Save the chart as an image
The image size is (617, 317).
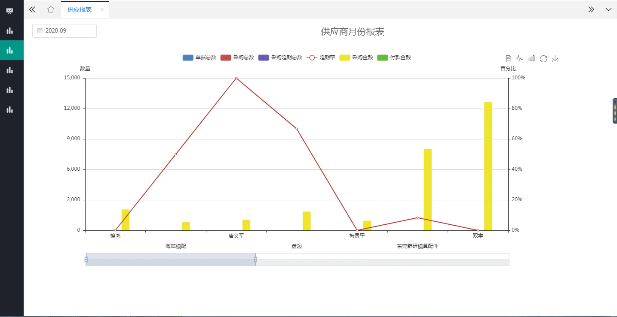555,59
